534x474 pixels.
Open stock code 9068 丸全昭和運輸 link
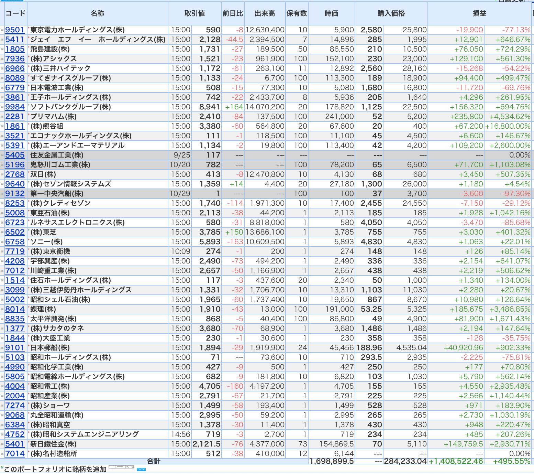click(x=15, y=415)
